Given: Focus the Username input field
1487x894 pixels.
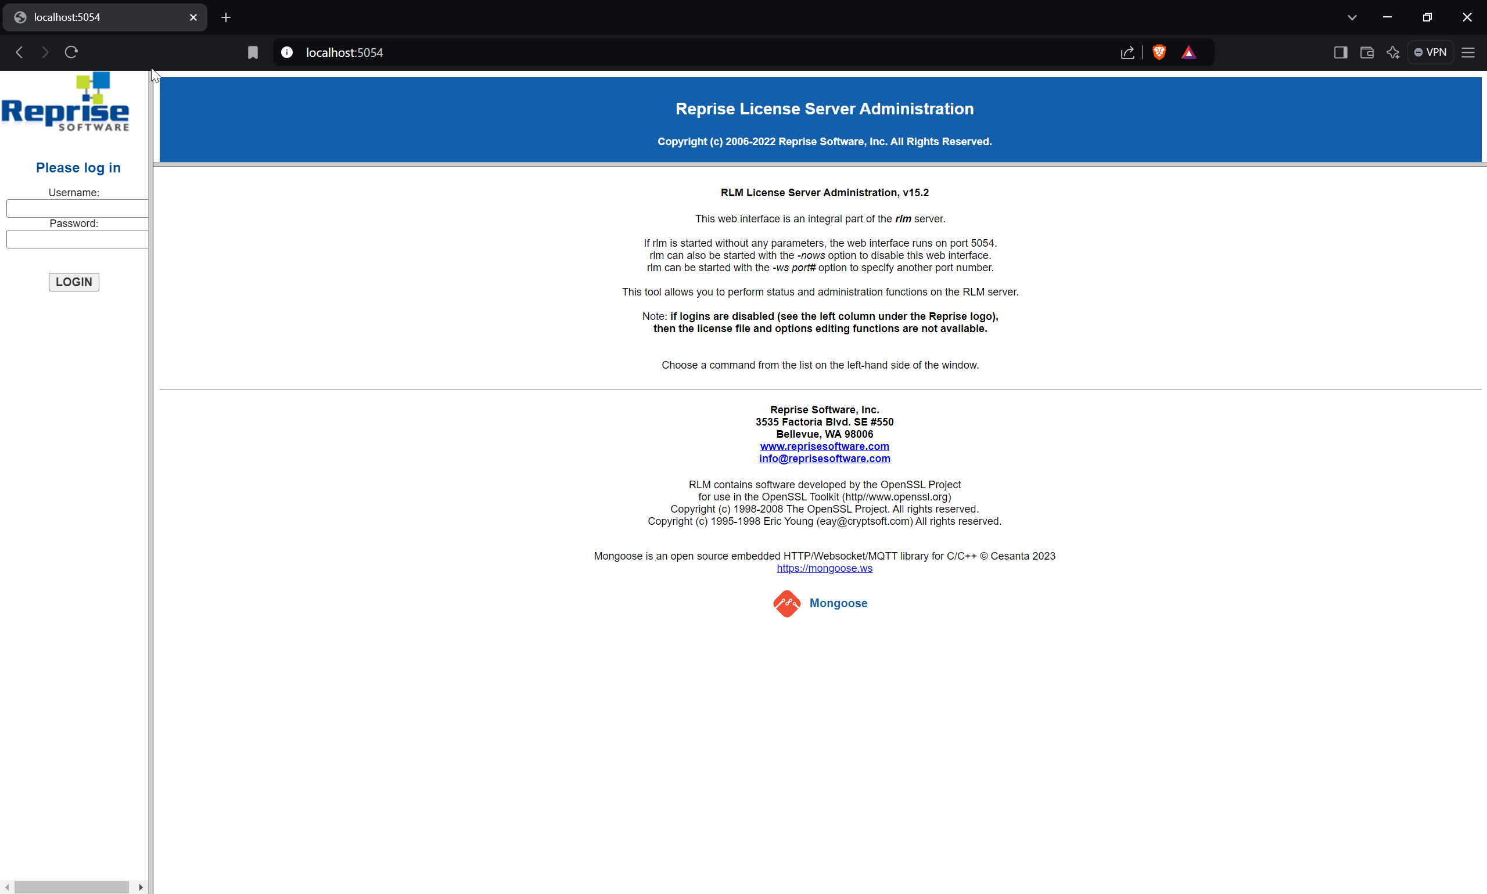Looking at the screenshot, I should coord(77,208).
